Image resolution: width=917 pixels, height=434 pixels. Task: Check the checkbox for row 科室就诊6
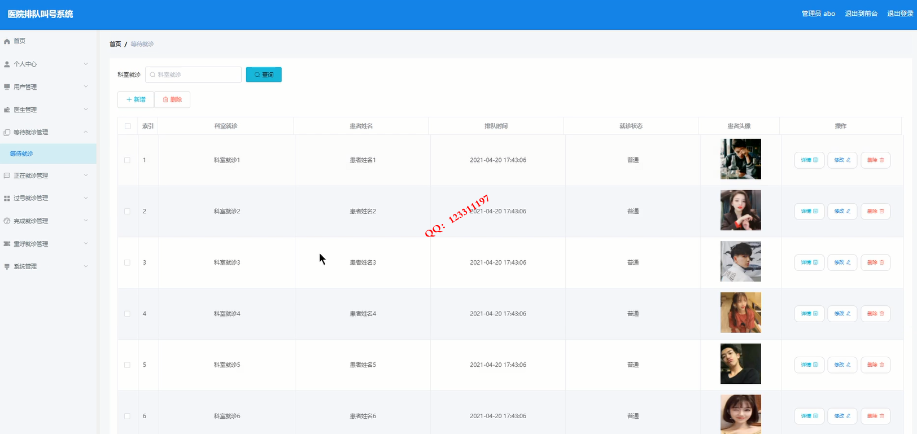pyautogui.click(x=127, y=416)
